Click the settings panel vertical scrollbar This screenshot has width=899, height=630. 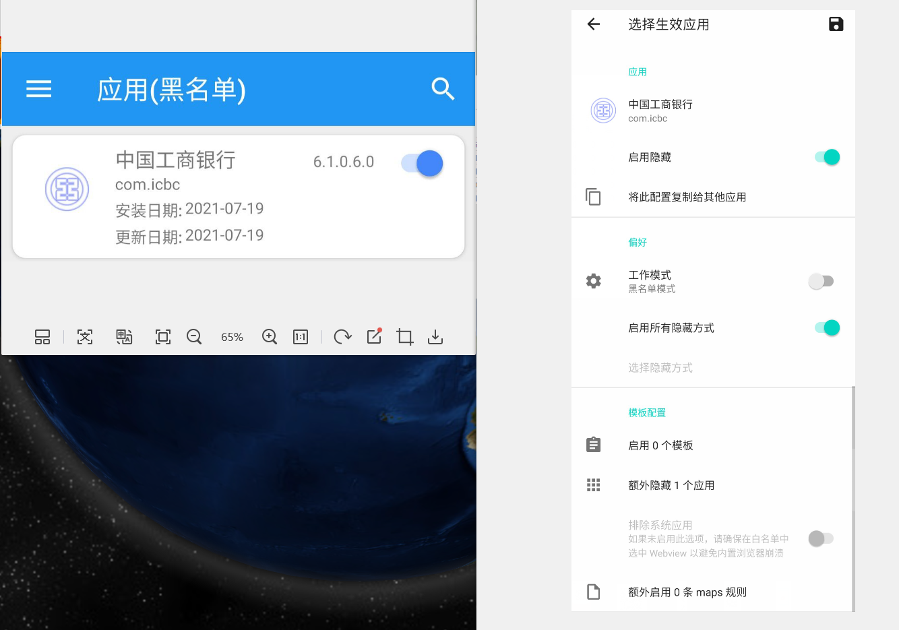tap(853, 499)
